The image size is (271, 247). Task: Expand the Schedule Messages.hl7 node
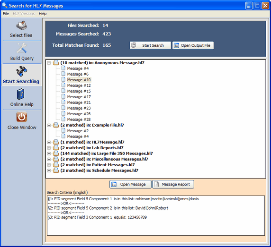coord(49,170)
